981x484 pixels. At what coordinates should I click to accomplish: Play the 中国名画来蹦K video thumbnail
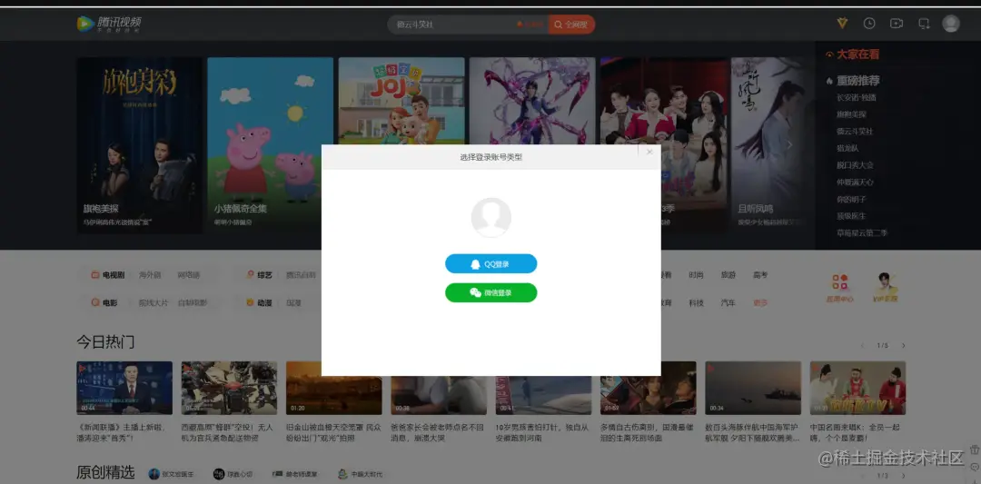click(x=857, y=388)
